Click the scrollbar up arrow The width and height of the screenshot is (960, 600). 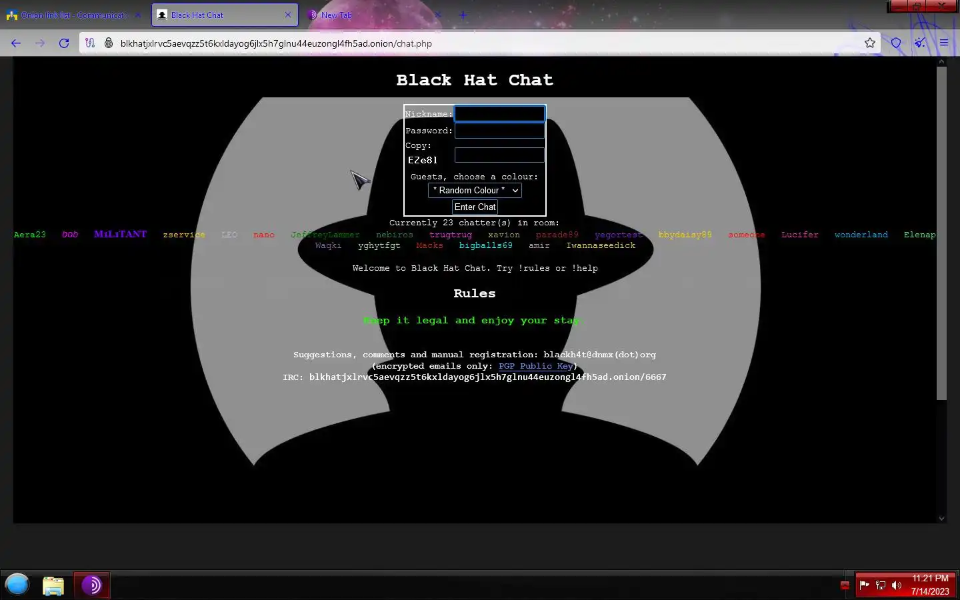click(x=941, y=61)
